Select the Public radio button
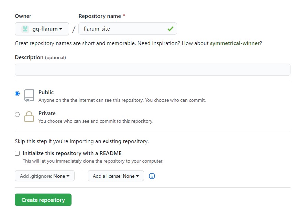This screenshot has width=307, height=219. [17, 94]
